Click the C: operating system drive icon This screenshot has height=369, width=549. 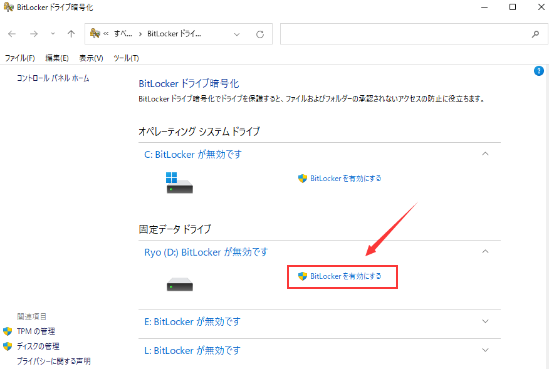179,184
